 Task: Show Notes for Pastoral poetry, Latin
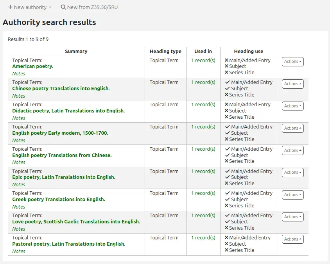(18, 252)
